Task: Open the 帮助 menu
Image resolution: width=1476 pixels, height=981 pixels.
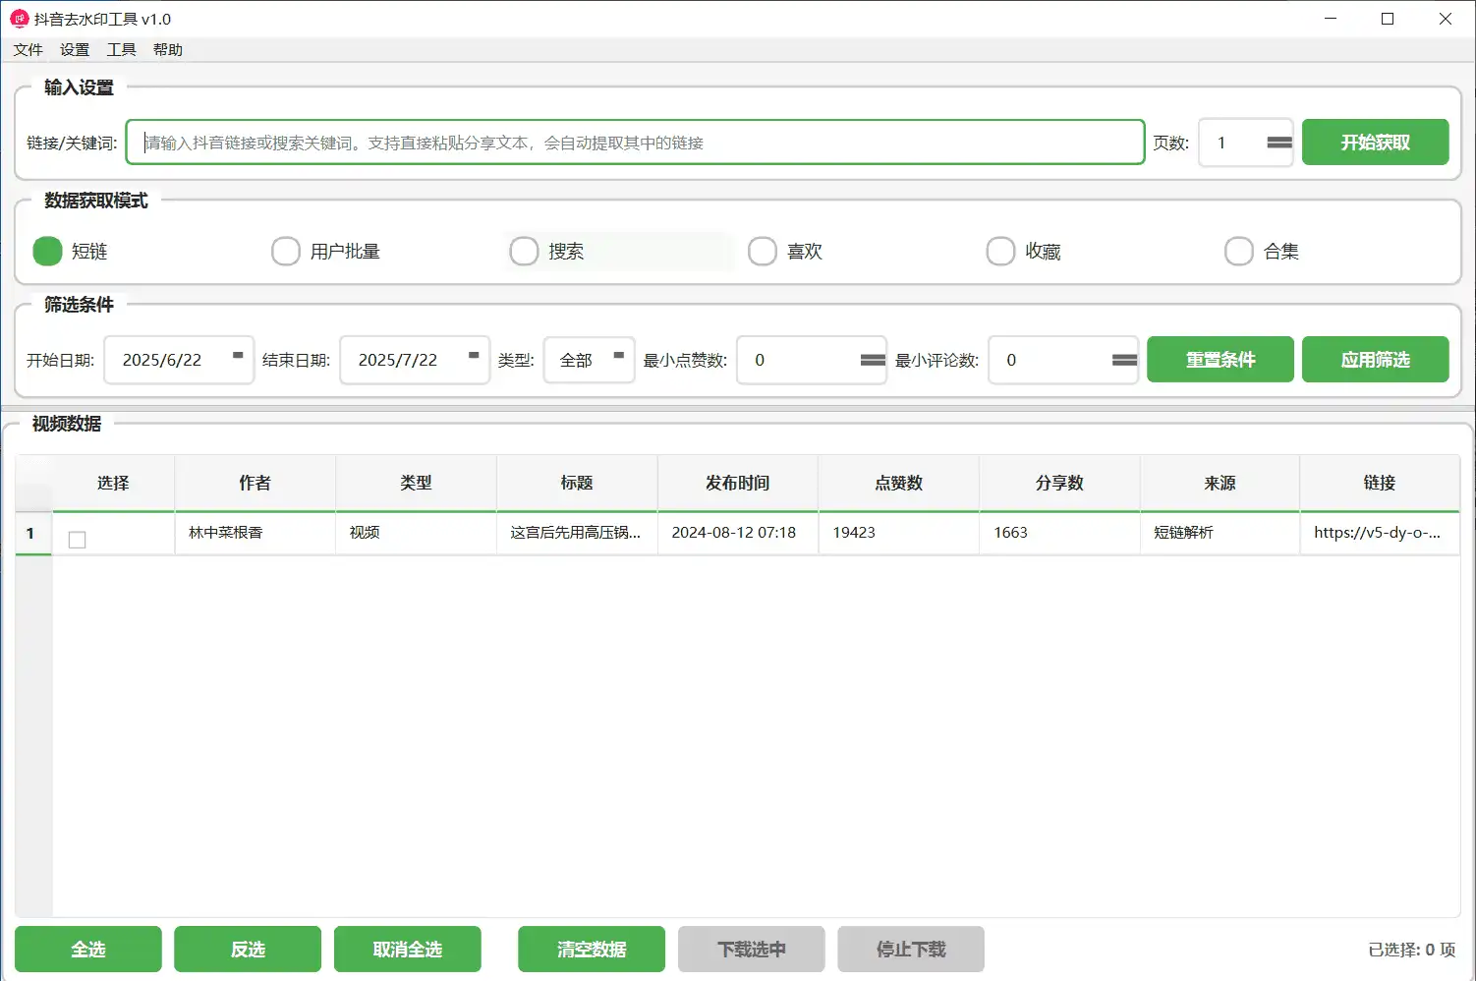Action: click(168, 50)
